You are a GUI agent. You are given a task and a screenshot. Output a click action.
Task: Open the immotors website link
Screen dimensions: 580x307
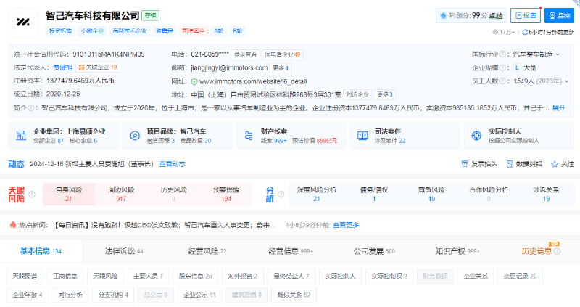coord(253,81)
